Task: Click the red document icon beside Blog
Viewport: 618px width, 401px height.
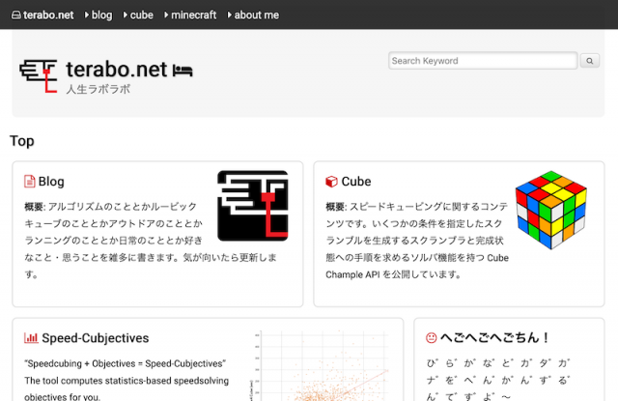Action: pos(30,182)
